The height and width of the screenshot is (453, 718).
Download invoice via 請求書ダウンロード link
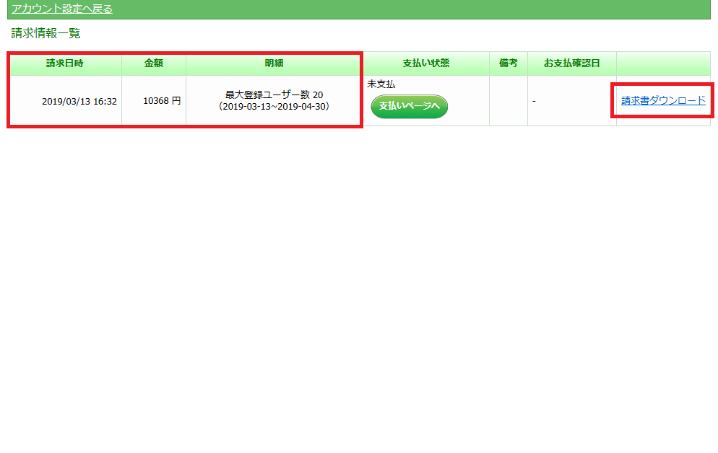coord(663,100)
